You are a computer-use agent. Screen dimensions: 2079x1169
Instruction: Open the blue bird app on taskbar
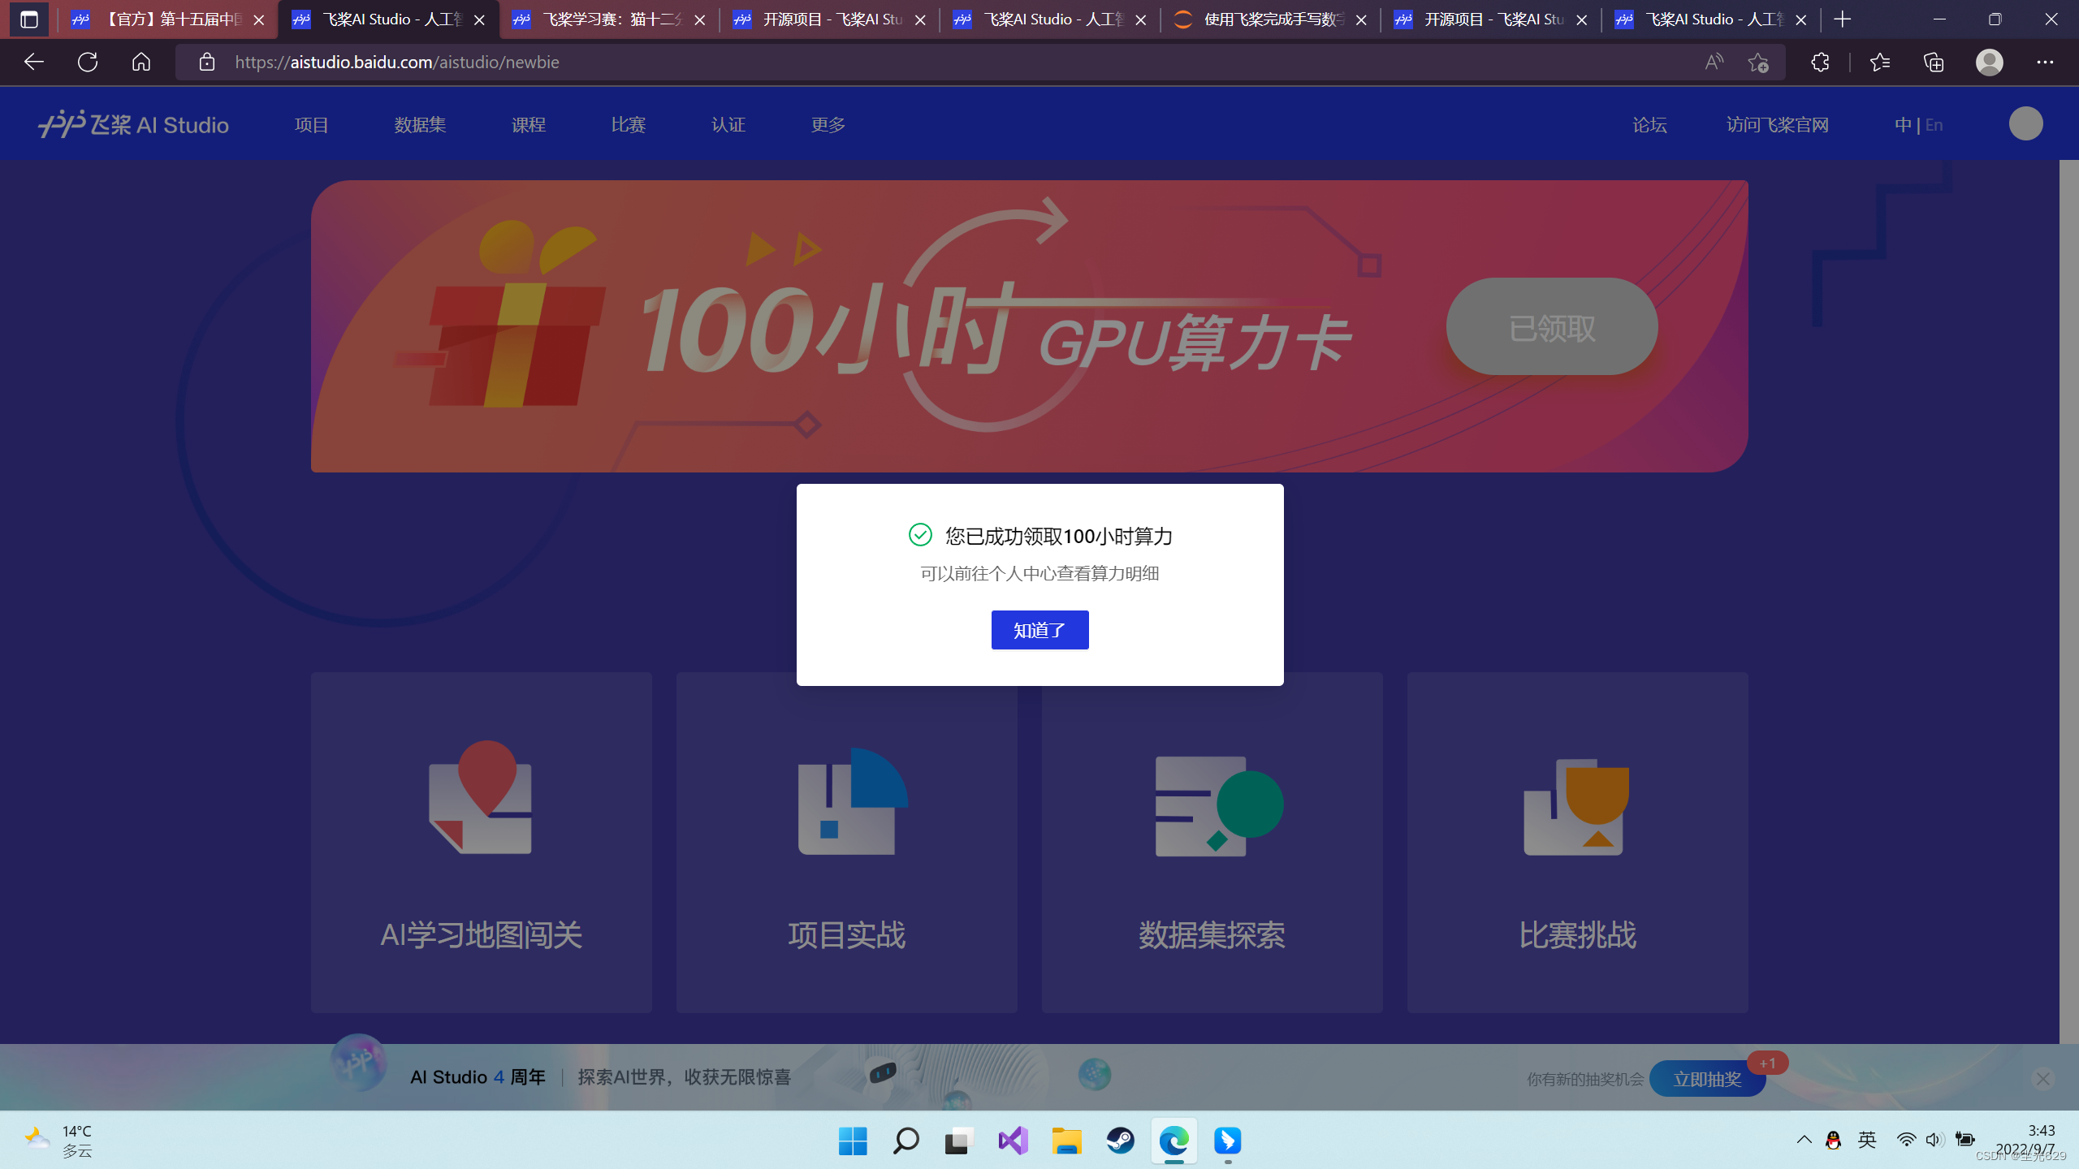1227,1141
